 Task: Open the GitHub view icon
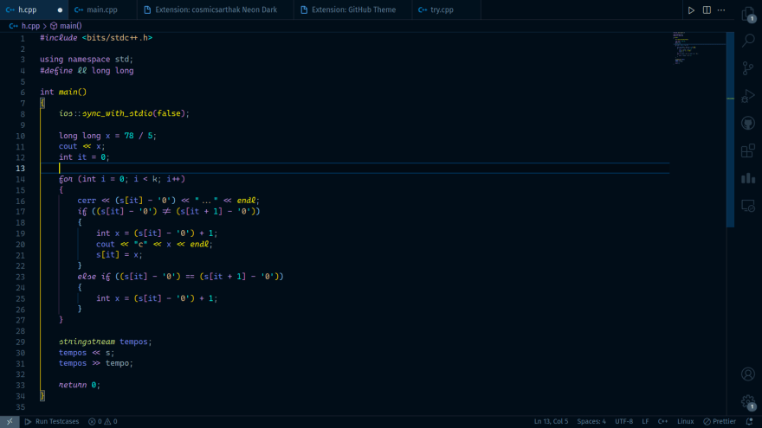click(748, 124)
